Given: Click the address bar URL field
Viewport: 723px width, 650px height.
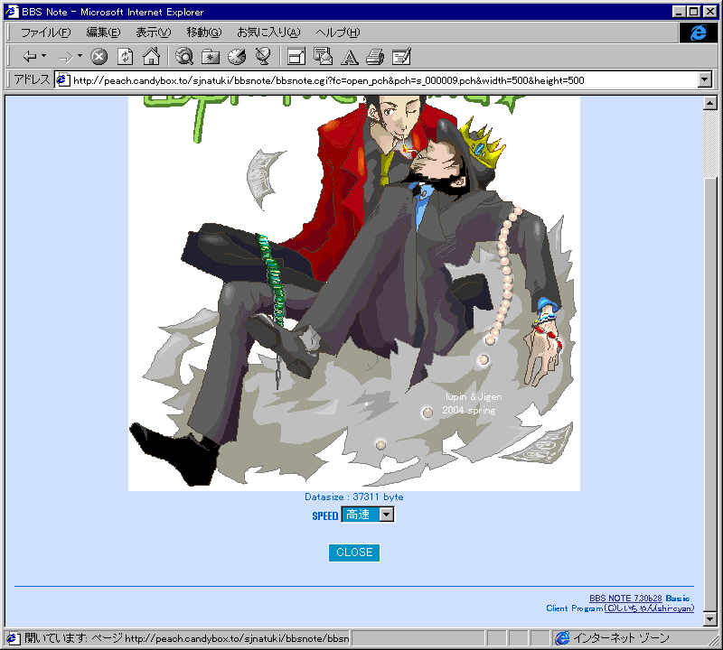Looking at the screenshot, I should 377,80.
